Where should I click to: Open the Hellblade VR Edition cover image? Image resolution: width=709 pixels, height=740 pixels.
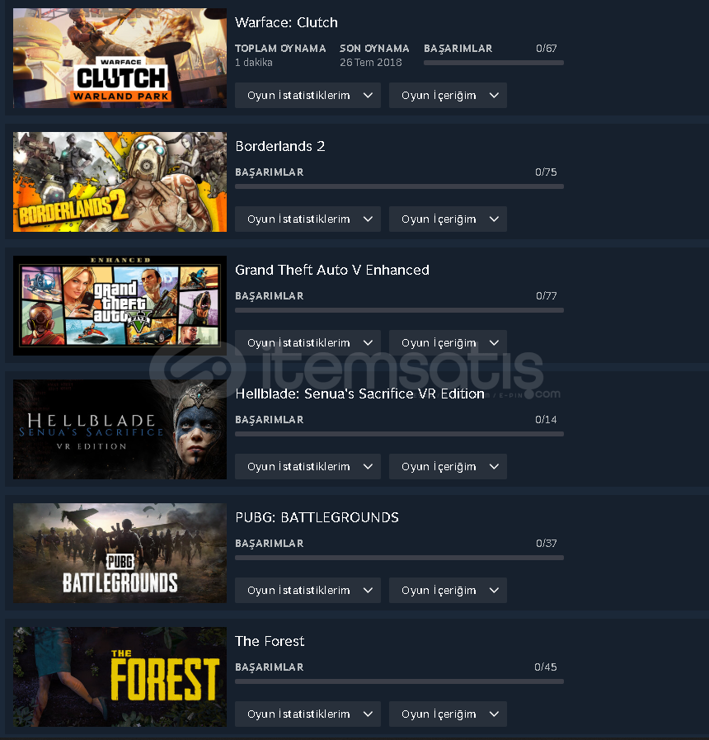pyautogui.click(x=120, y=429)
